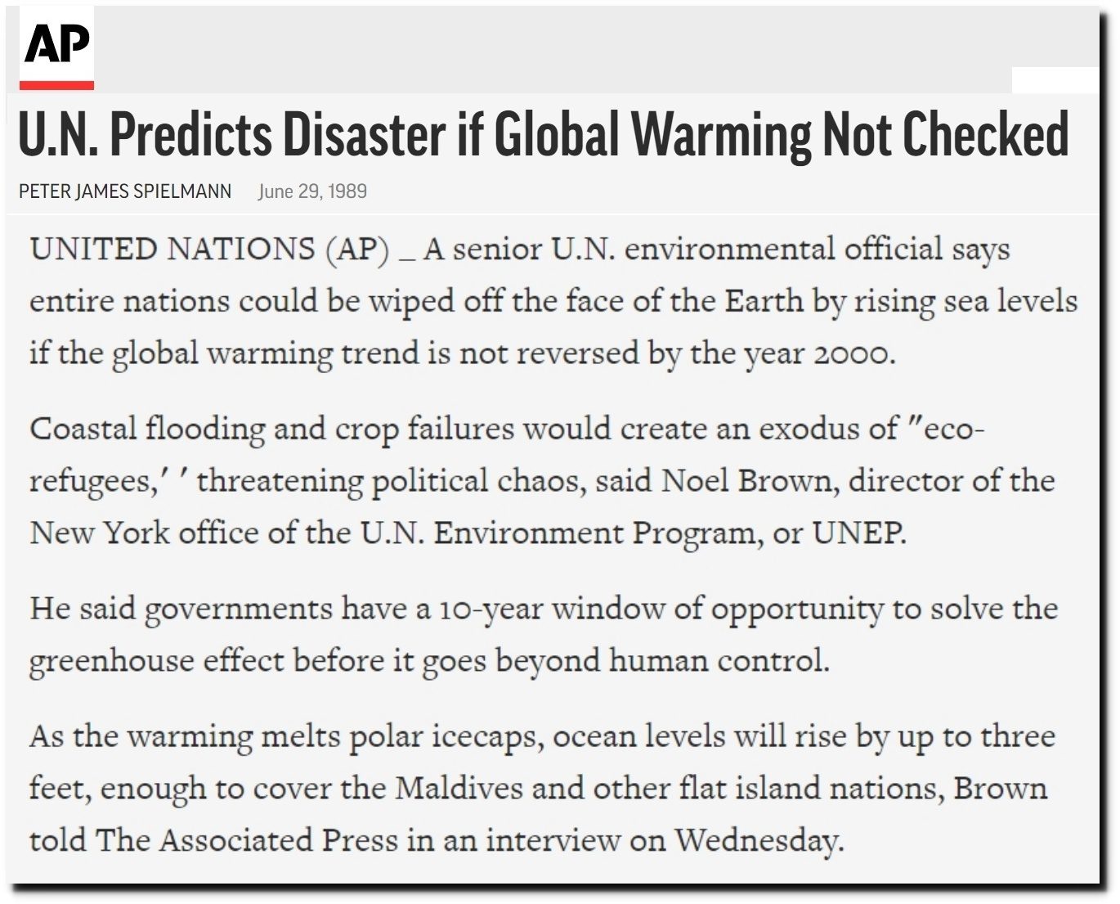The width and height of the screenshot is (1120, 904).
Task: Open the headline U.N. Predicts Disaster
Action: [x=544, y=134]
